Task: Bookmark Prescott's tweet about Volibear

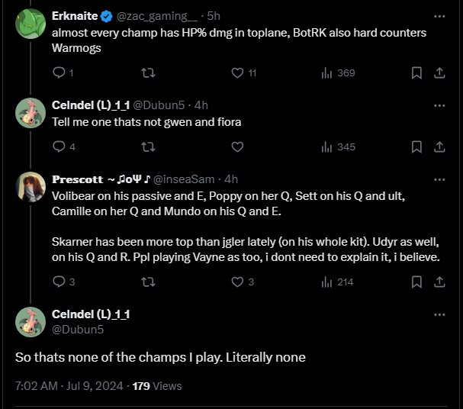Action: (416, 282)
